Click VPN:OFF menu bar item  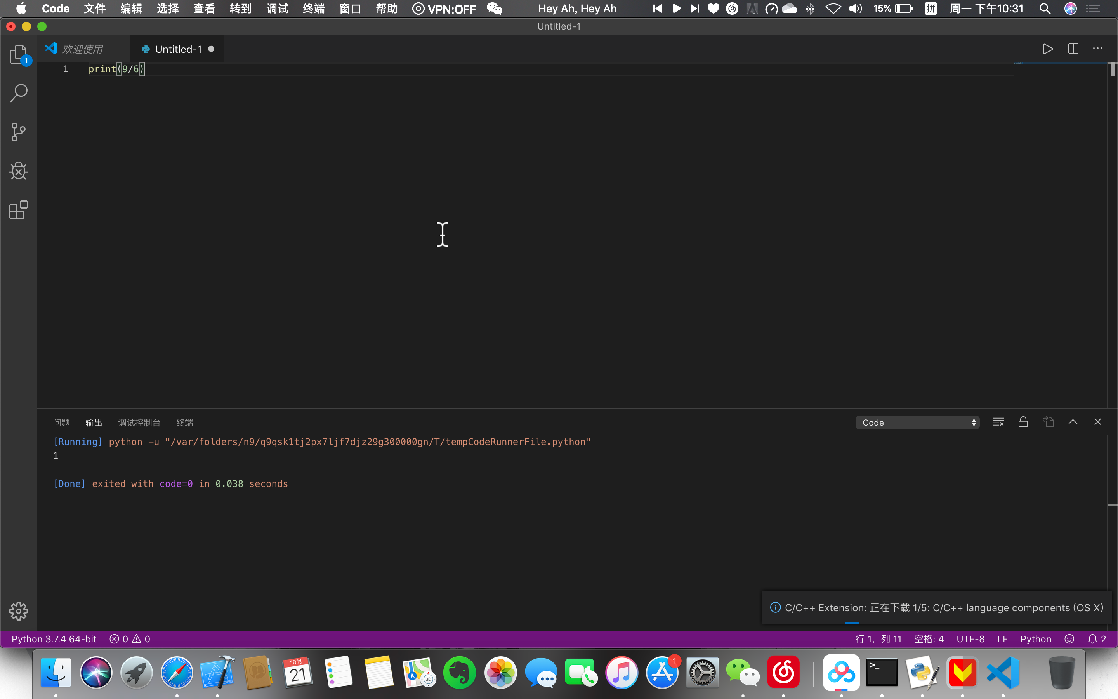(x=444, y=8)
